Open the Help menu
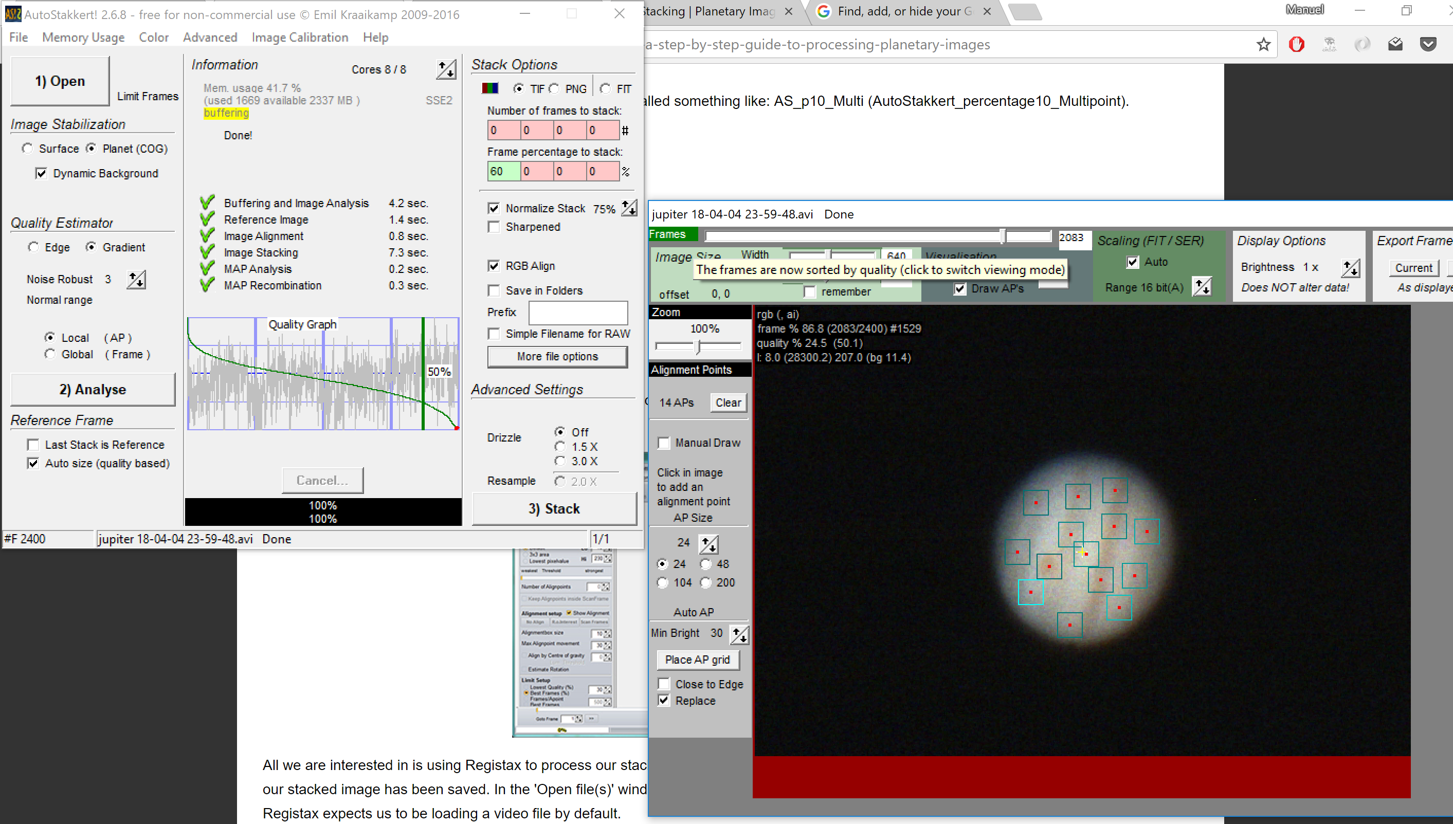This screenshot has height=824, width=1453. (375, 38)
